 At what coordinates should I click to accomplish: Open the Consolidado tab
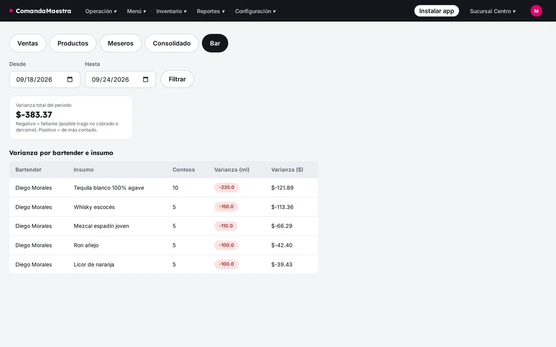click(x=171, y=43)
